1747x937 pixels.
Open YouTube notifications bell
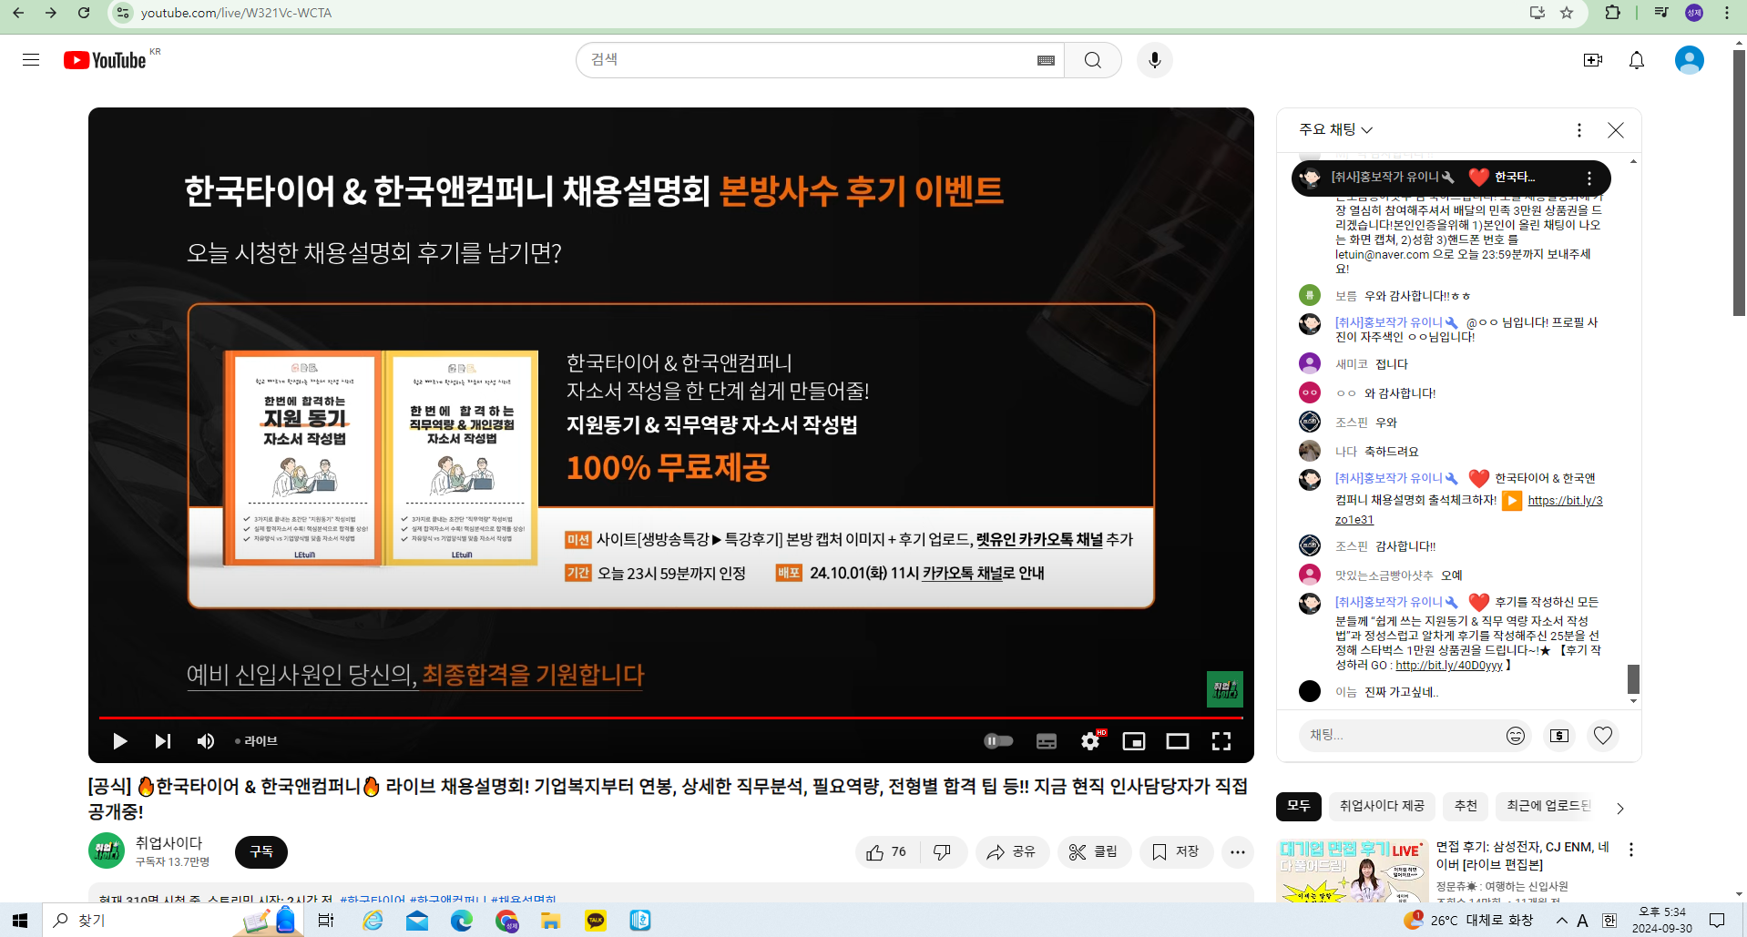(x=1636, y=60)
